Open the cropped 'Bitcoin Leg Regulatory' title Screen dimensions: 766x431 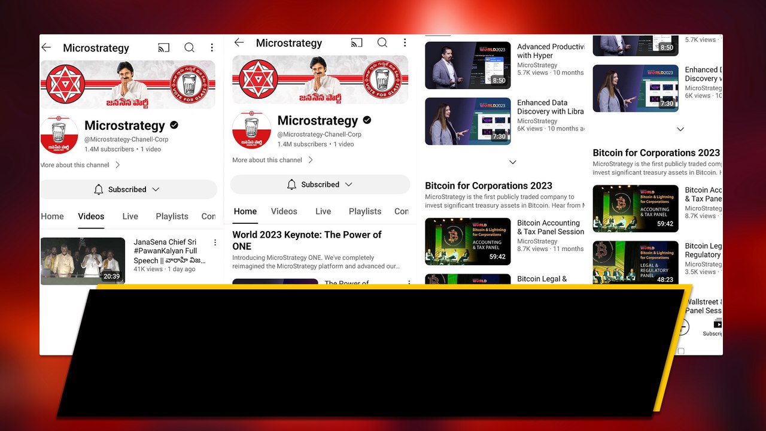[704, 250]
